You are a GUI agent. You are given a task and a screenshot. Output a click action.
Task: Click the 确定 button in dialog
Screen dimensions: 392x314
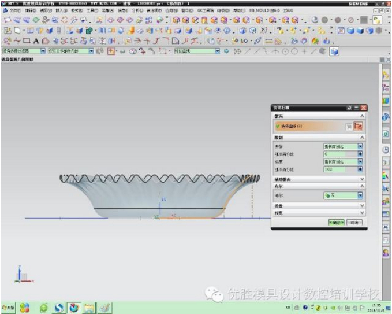click(x=335, y=222)
